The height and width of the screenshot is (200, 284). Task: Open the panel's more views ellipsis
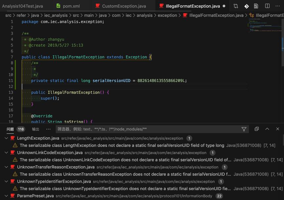tap(48, 129)
